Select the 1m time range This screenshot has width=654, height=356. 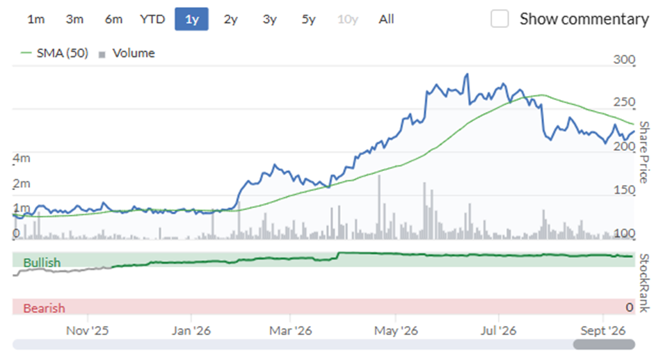(36, 19)
